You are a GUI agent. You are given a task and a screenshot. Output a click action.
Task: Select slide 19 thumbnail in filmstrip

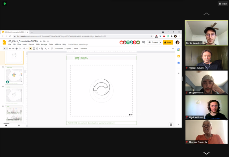[x=14, y=95]
